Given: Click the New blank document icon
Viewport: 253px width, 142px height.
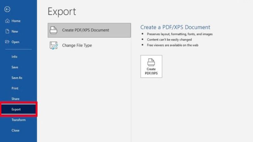Looking at the screenshot, I should (x=7, y=31).
